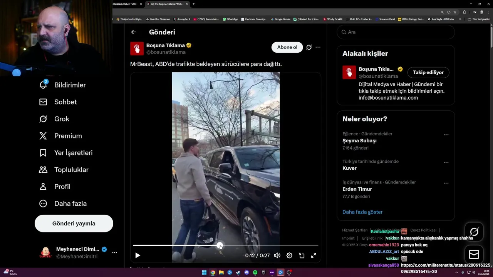Open Premium in the sidebar
Screen dimensions: 493x277
(x=60, y=136)
